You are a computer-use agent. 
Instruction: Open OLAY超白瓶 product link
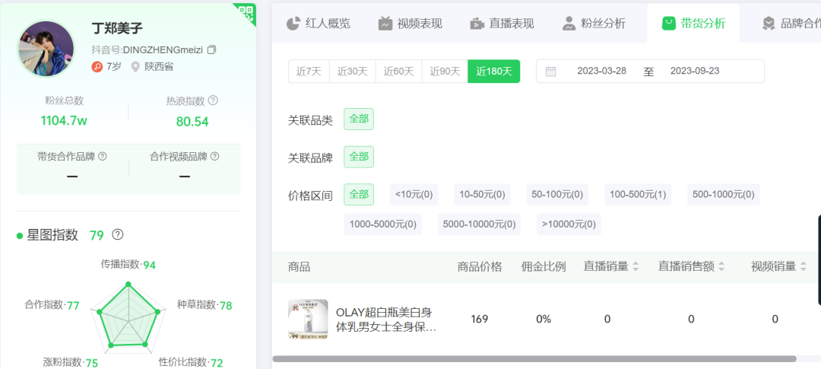coord(385,320)
